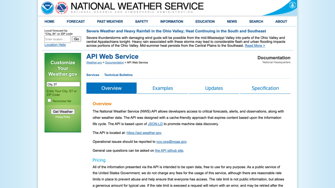Toggle the Remember Me checkbox
Viewport: 335px width, 188px height.
point(49,101)
